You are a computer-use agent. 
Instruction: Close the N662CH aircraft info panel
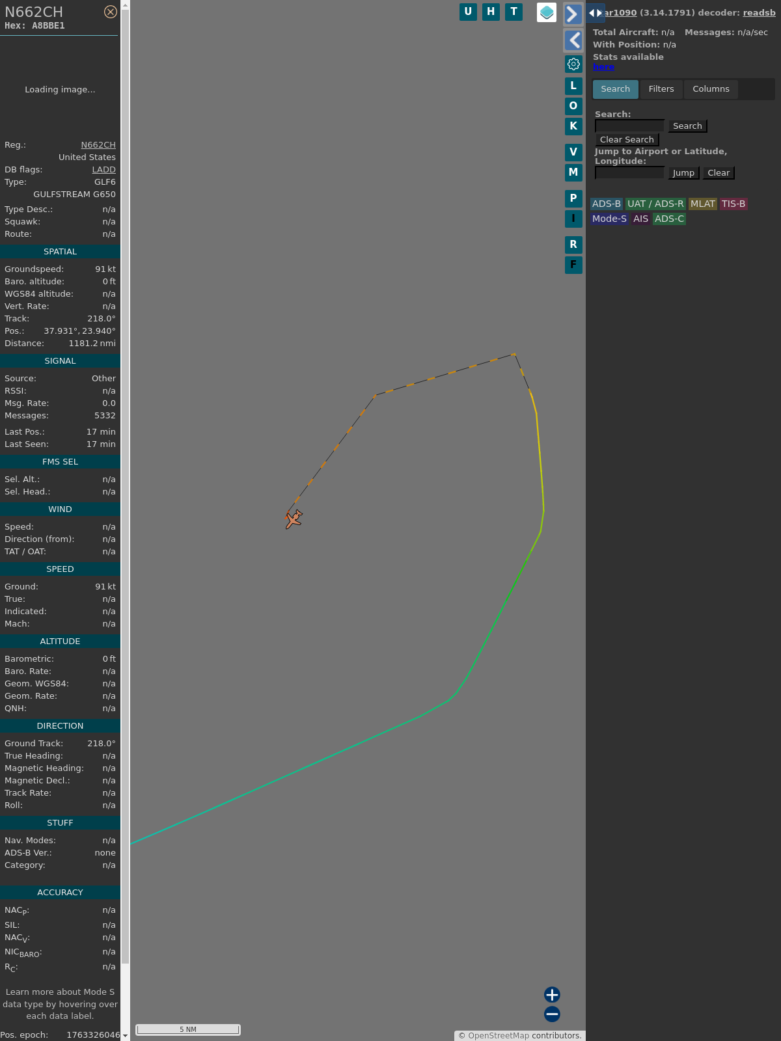point(111,12)
